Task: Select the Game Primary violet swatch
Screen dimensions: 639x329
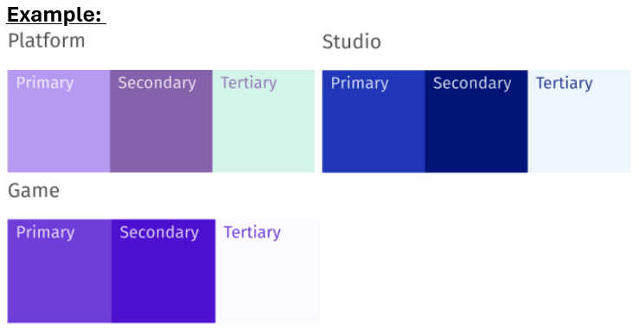Action: click(60, 271)
